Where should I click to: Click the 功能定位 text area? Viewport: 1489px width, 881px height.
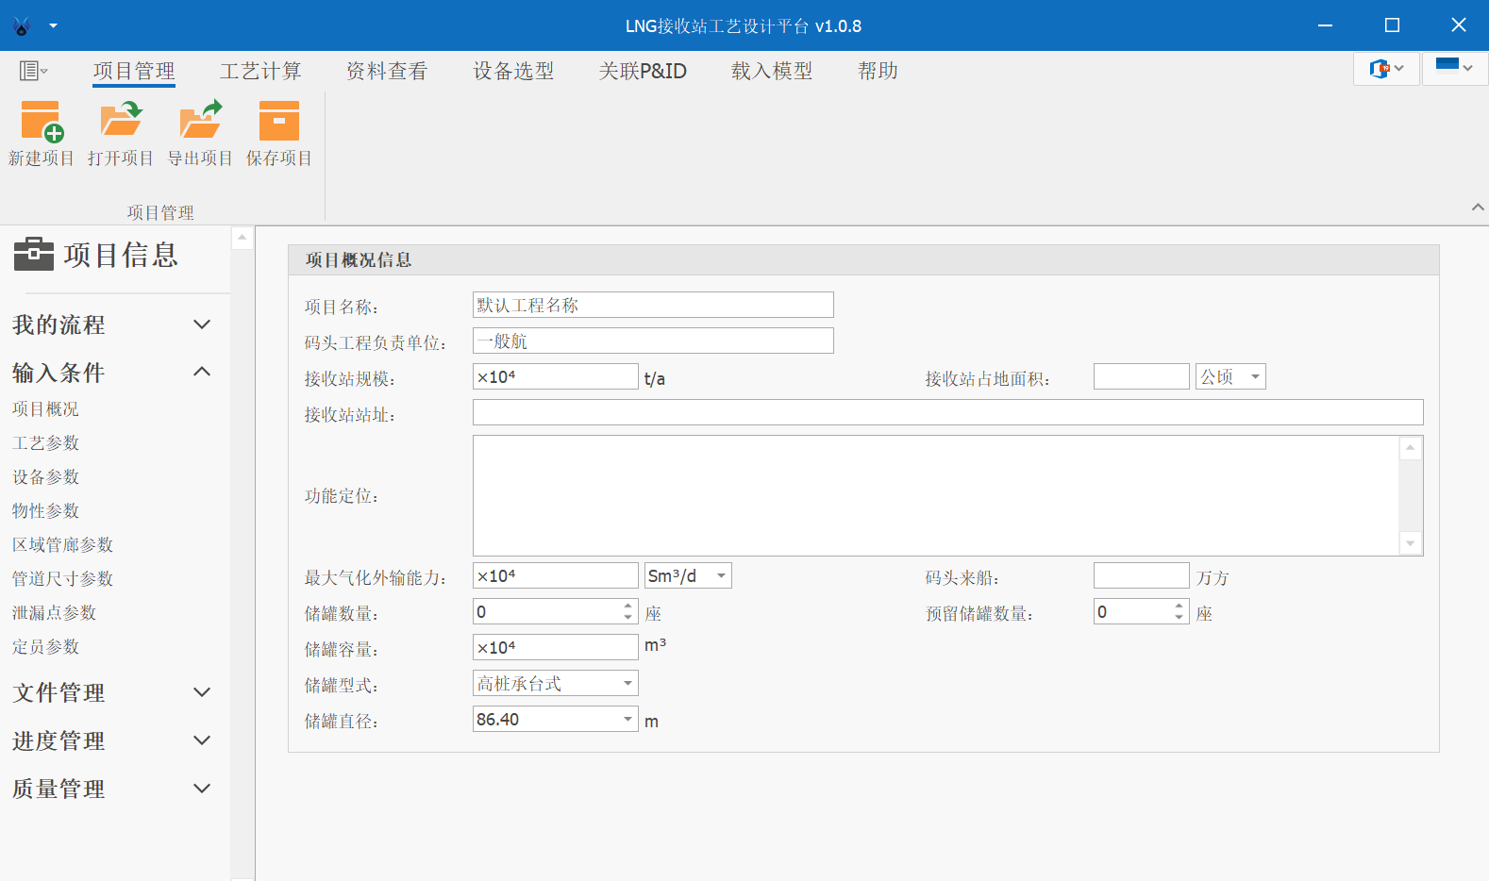pyautogui.click(x=936, y=495)
